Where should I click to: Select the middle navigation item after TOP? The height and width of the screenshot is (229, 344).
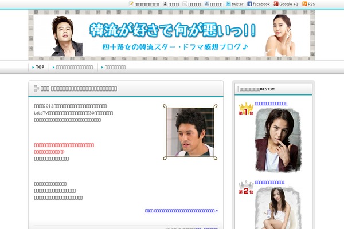[x=73, y=68]
